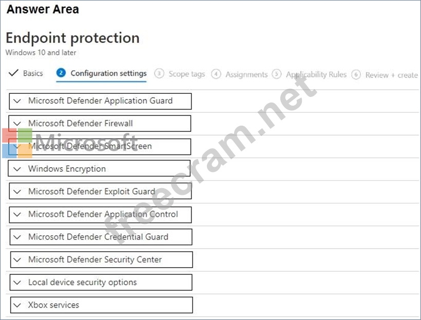
Task: Open the Scope tags step
Action: (186, 74)
